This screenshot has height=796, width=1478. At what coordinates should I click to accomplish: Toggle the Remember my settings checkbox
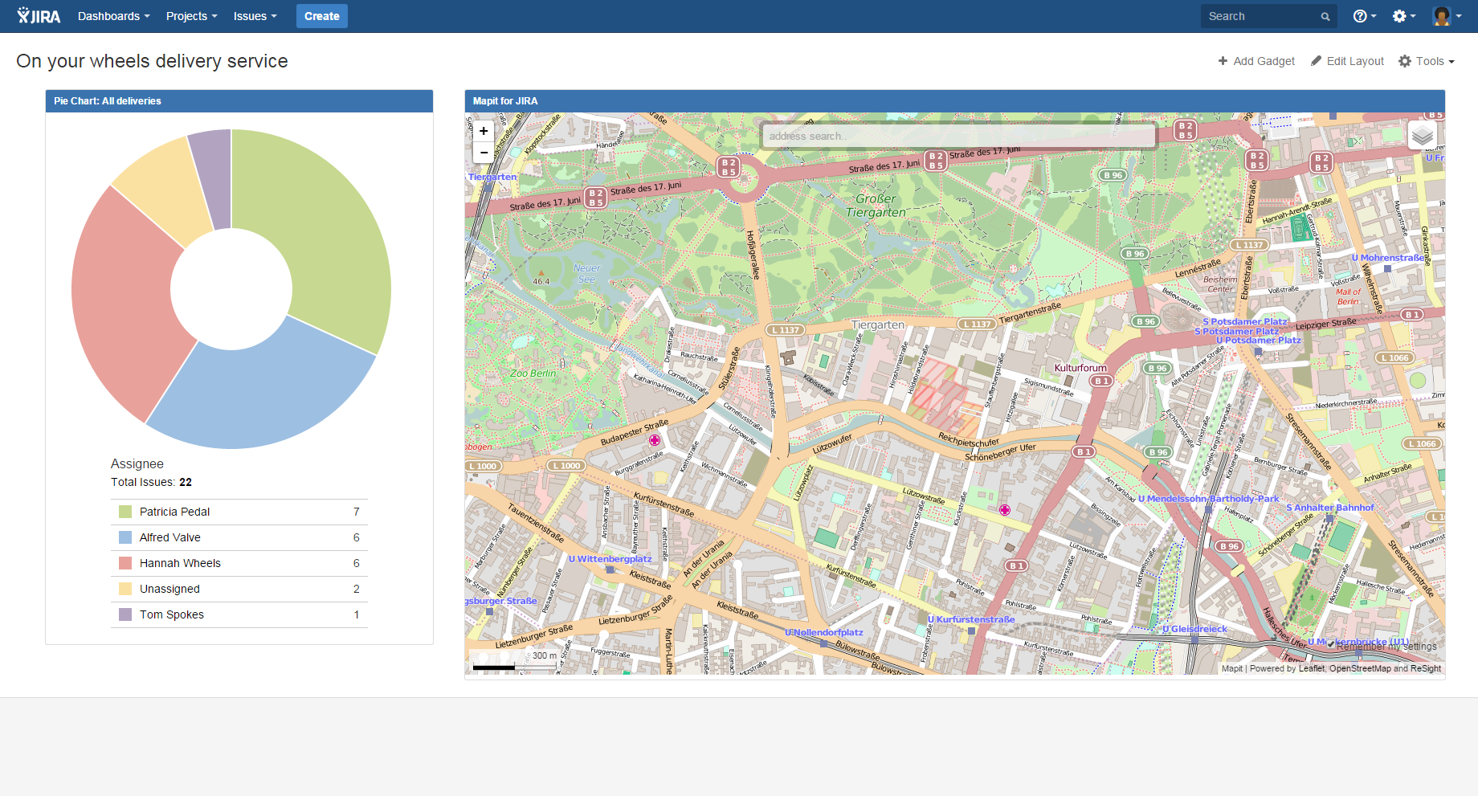pos(1331,643)
